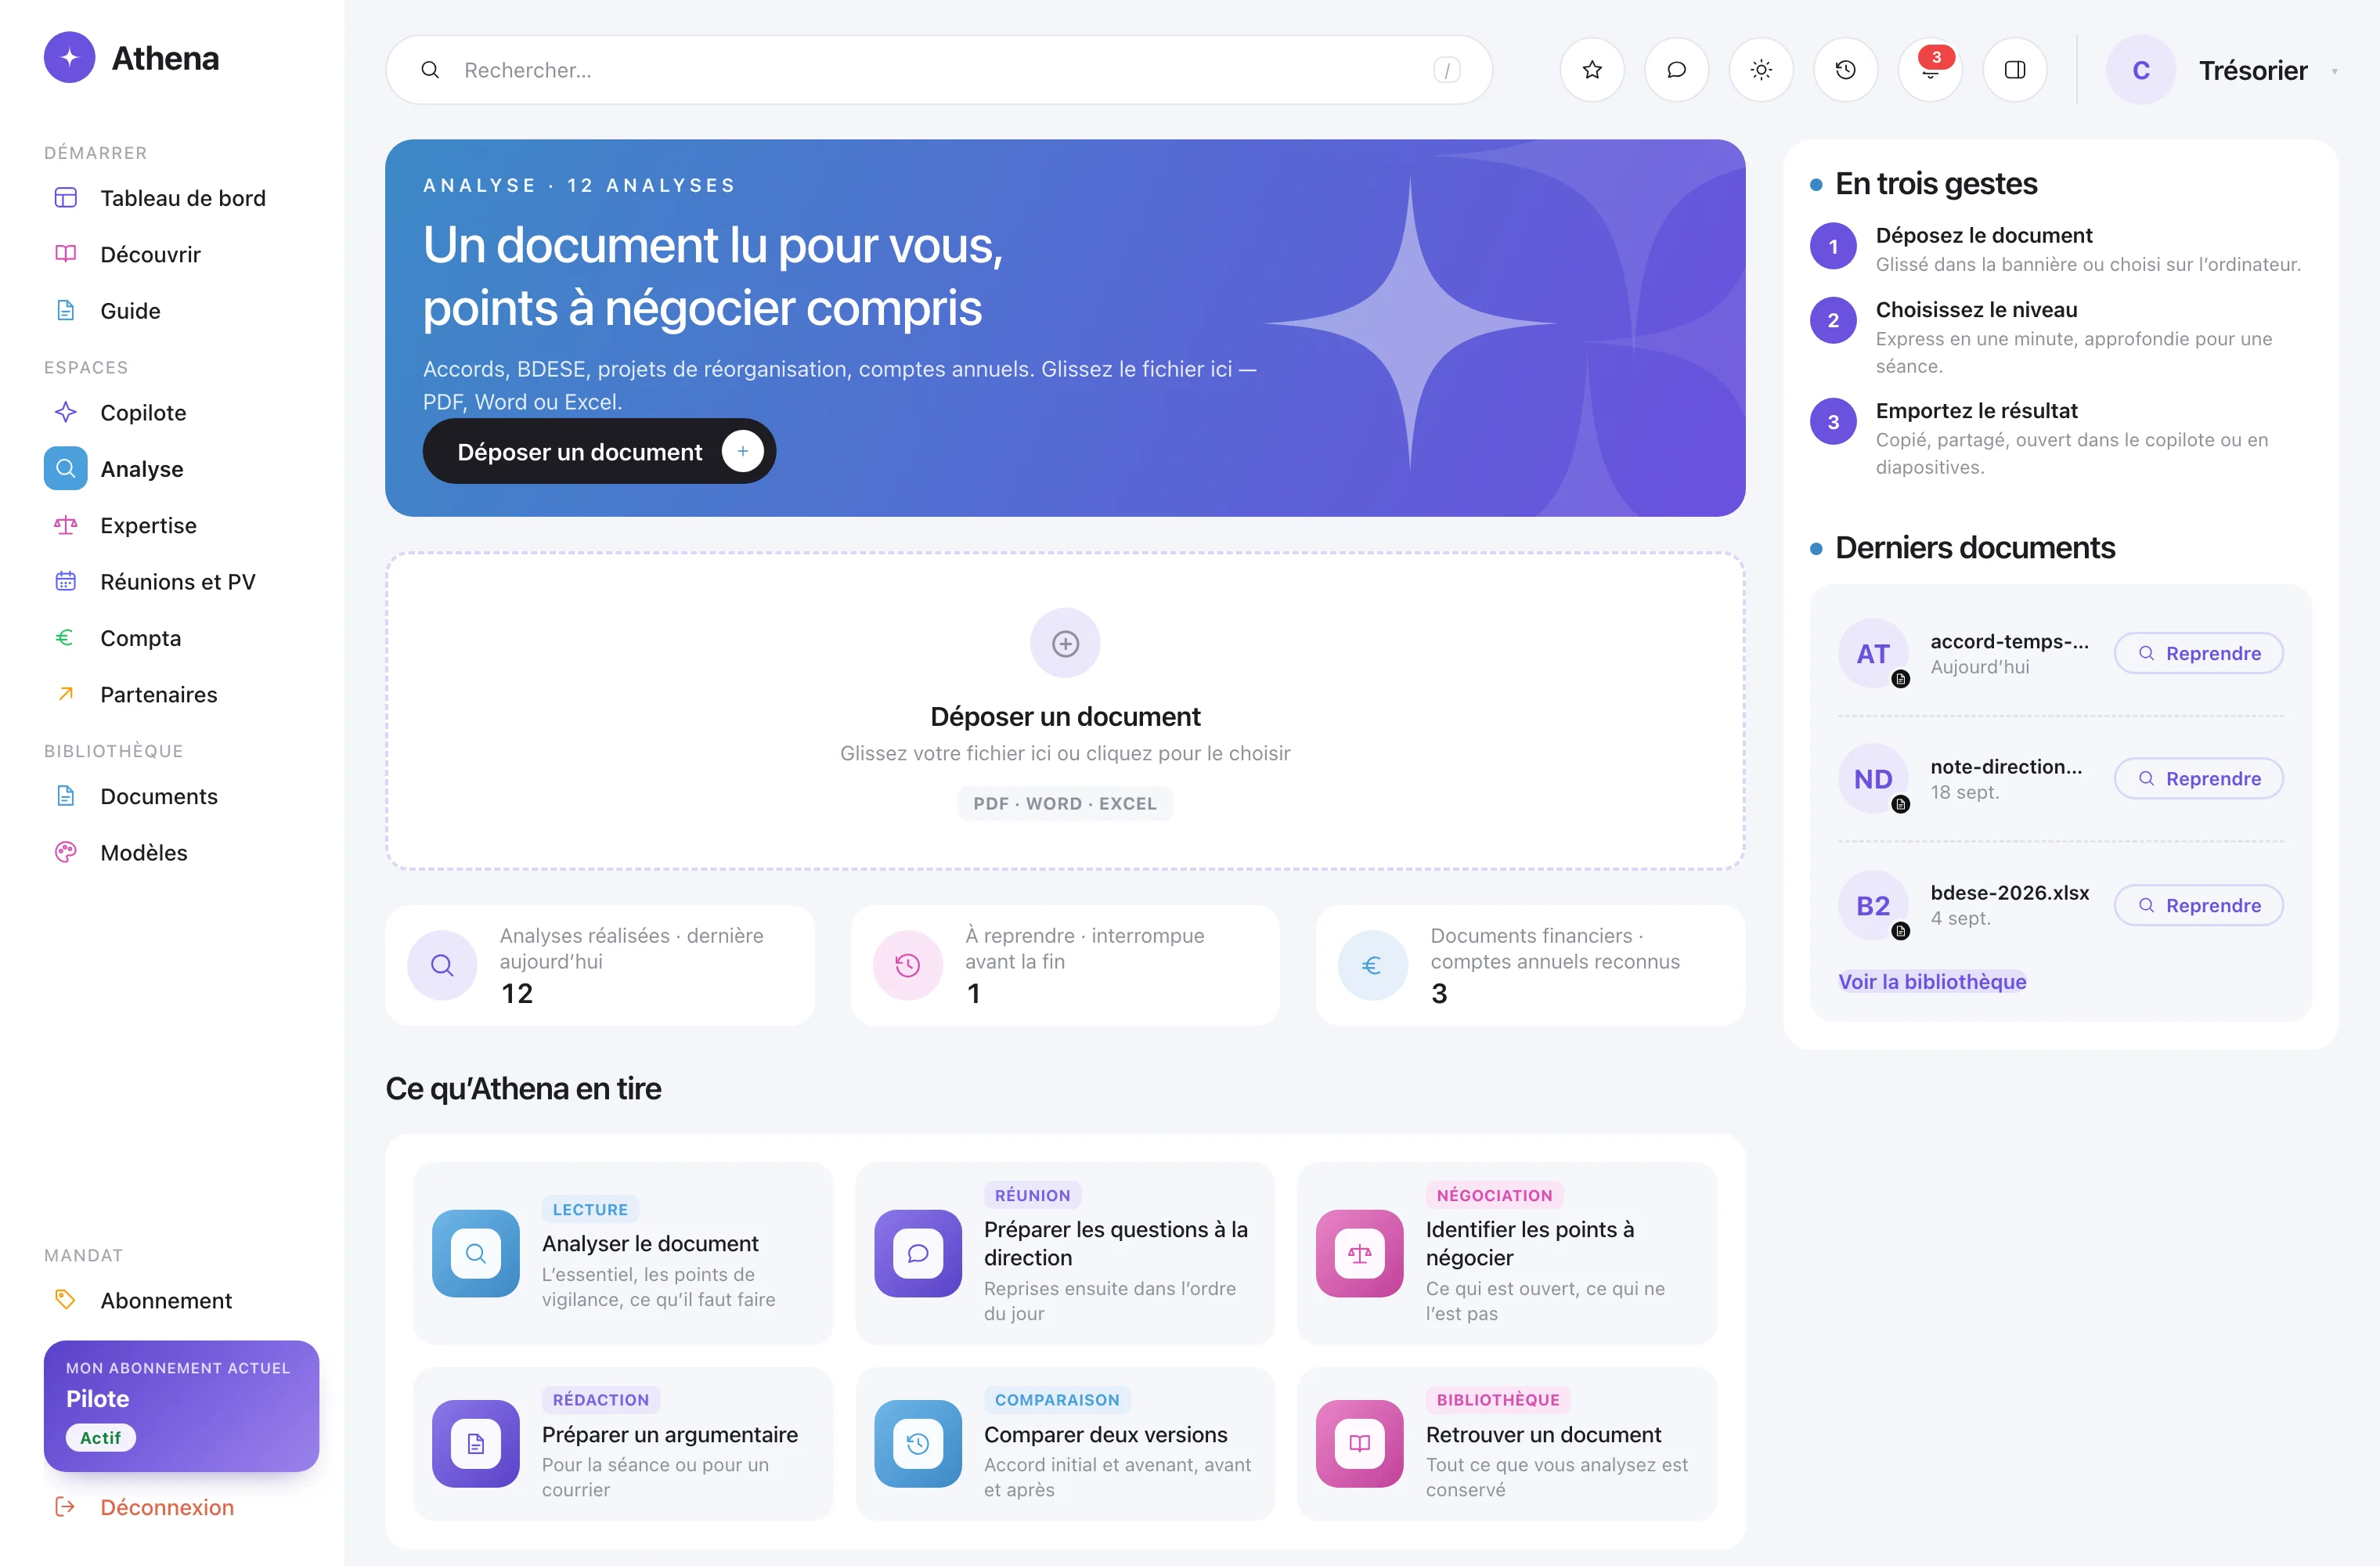Click the LECTURE tag label

[590, 1209]
